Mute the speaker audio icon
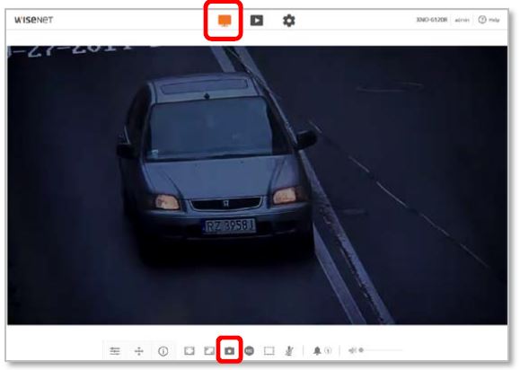 pyautogui.click(x=352, y=350)
